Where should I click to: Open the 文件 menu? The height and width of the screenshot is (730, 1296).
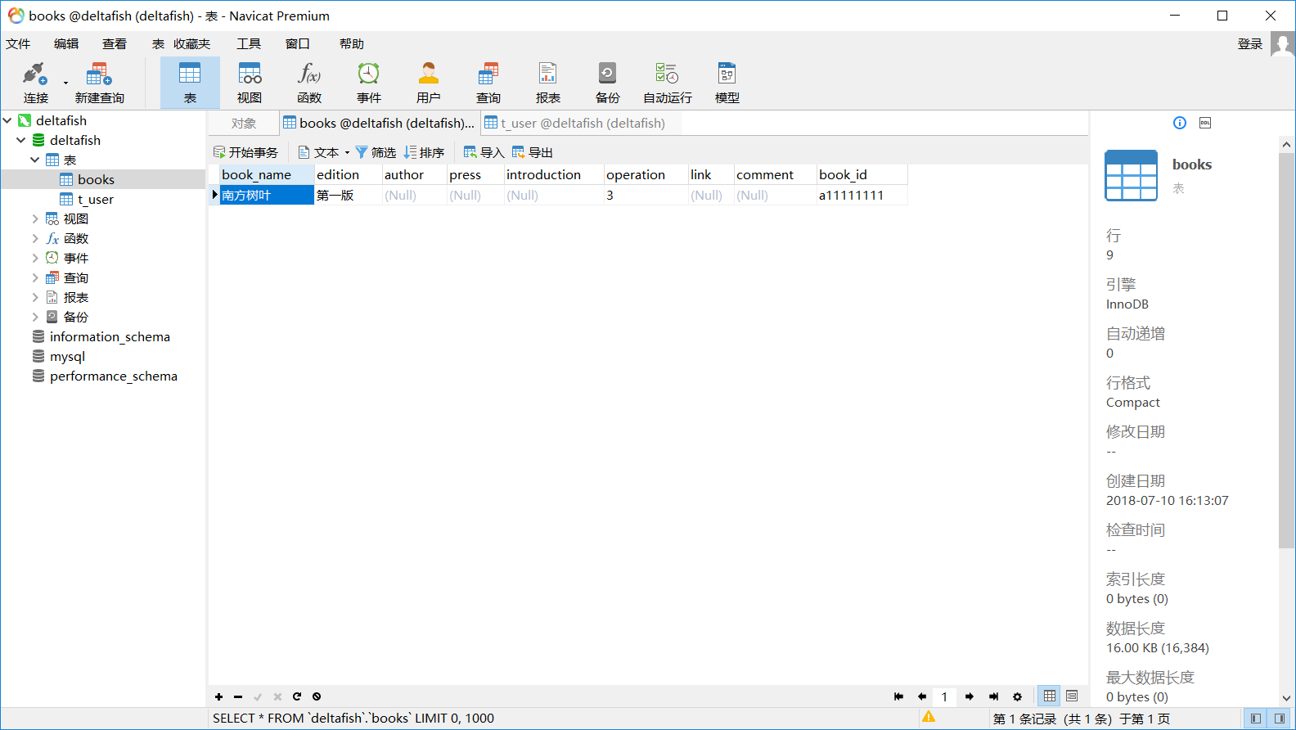(x=18, y=44)
